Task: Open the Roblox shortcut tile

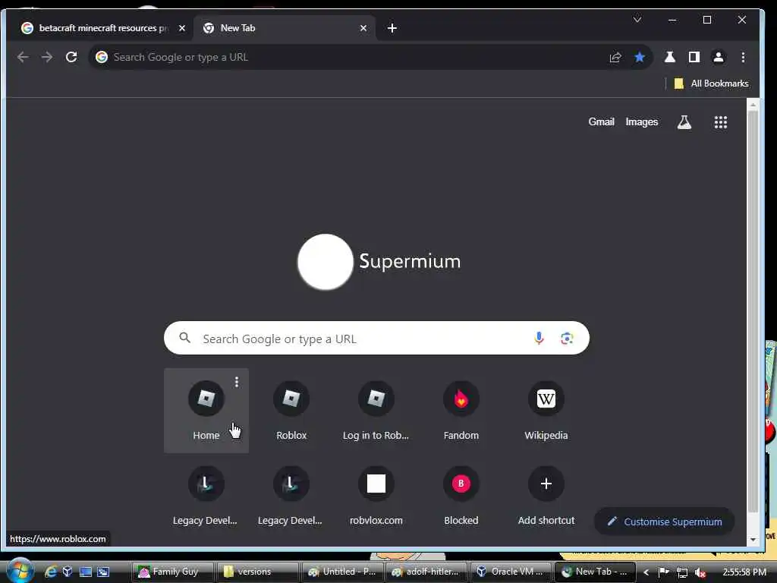Action: [x=291, y=411]
